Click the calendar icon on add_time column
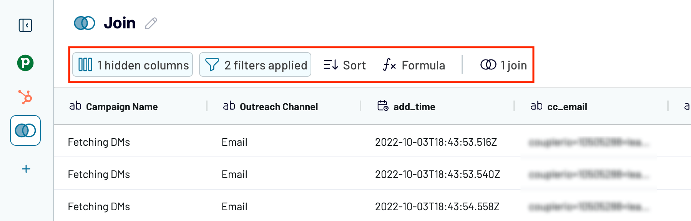The height and width of the screenshot is (221, 691). 383,106
